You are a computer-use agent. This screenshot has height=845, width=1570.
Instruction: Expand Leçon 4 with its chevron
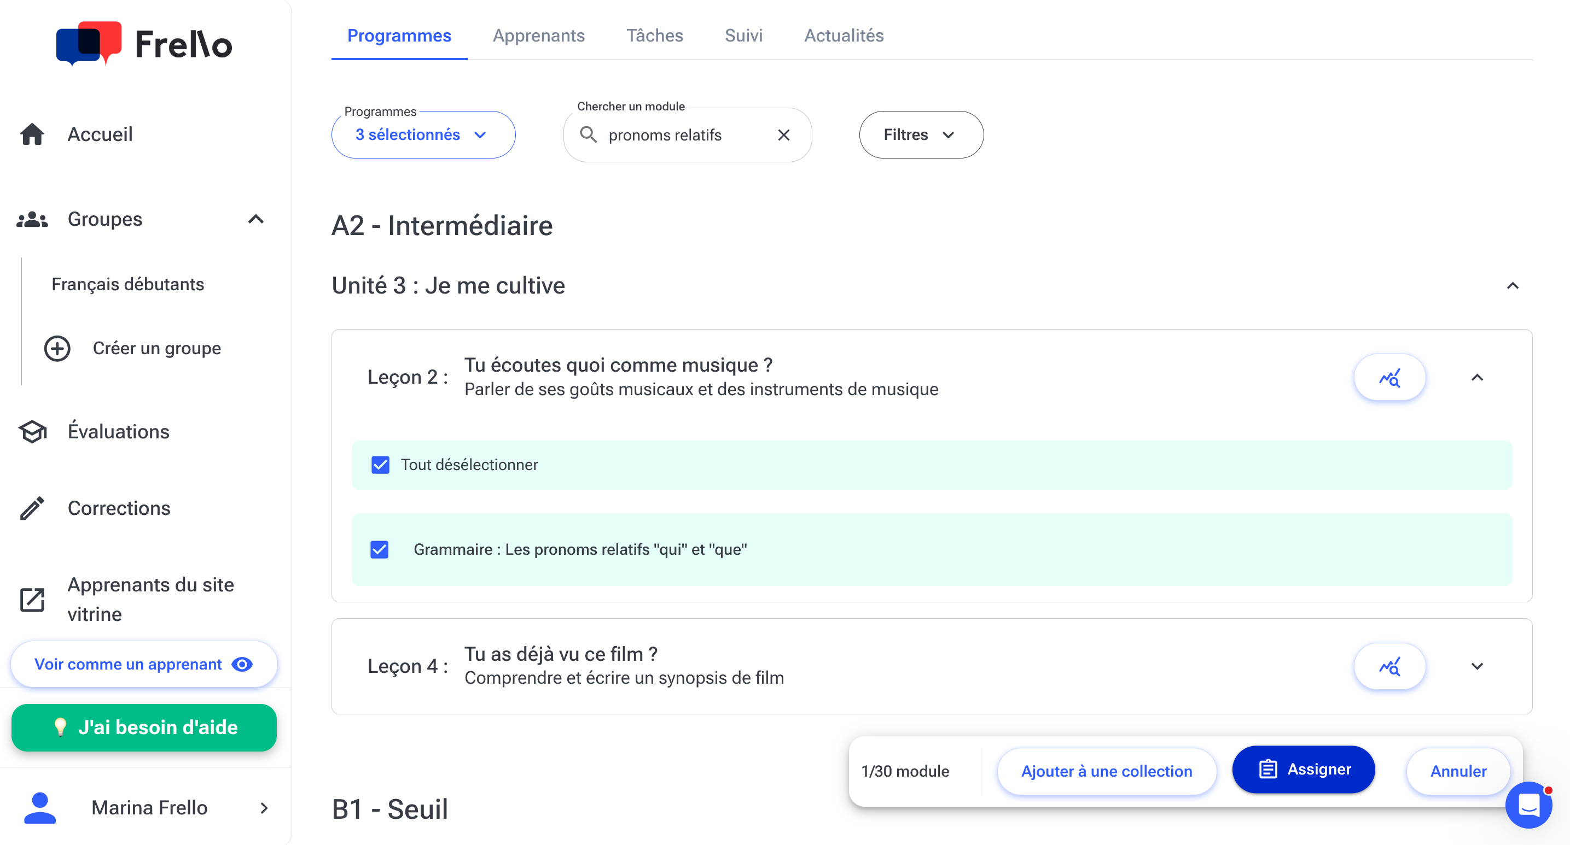click(1477, 667)
